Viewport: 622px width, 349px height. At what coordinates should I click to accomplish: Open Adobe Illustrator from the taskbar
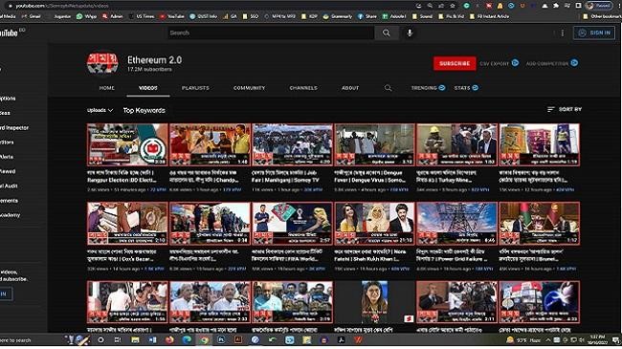pyautogui.click(x=238, y=339)
